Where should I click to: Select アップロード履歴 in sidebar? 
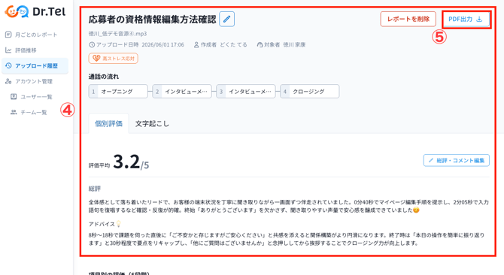coord(35,66)
